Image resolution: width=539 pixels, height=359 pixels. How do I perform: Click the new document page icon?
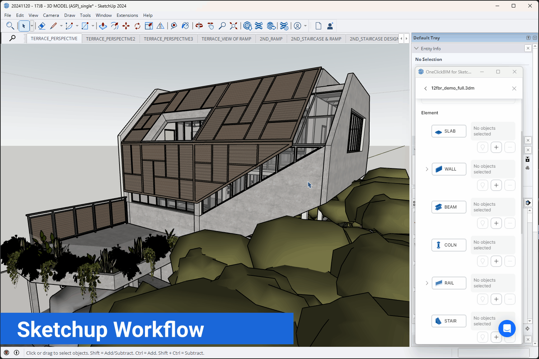click(318, 26)
